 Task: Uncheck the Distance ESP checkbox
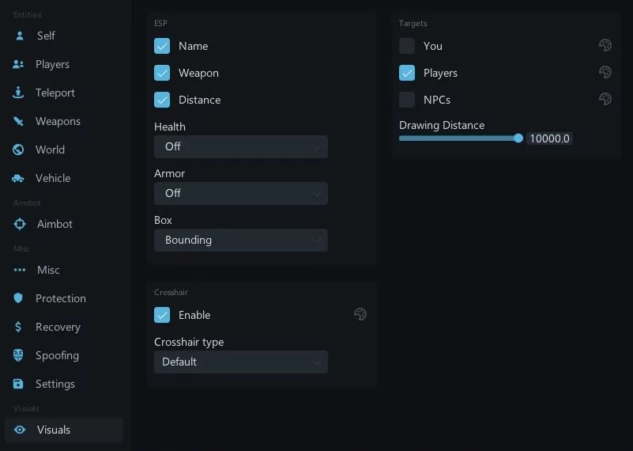click(x=162, y=100)
